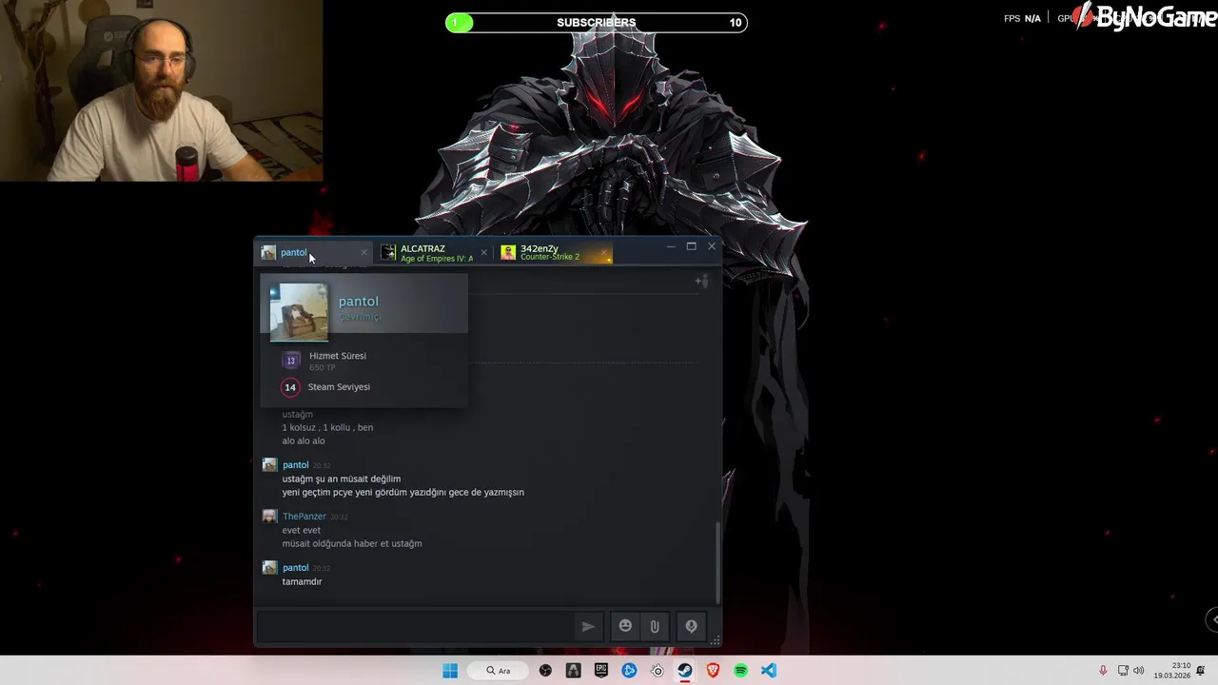Click the red microphone tray icon
Image resolution: width=1218 pixels, height=685 pixels.
point(1103,671)
